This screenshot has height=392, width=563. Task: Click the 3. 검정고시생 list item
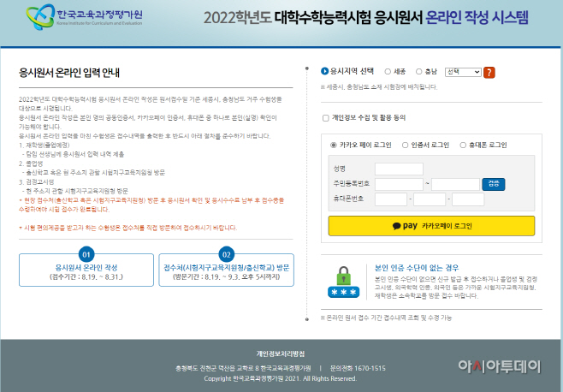(36, 181)
